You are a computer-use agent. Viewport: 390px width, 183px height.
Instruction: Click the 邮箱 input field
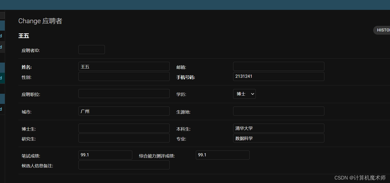pos(279,66)
